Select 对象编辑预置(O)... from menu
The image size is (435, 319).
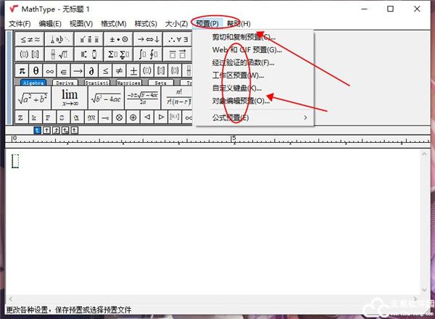(241, 101)
